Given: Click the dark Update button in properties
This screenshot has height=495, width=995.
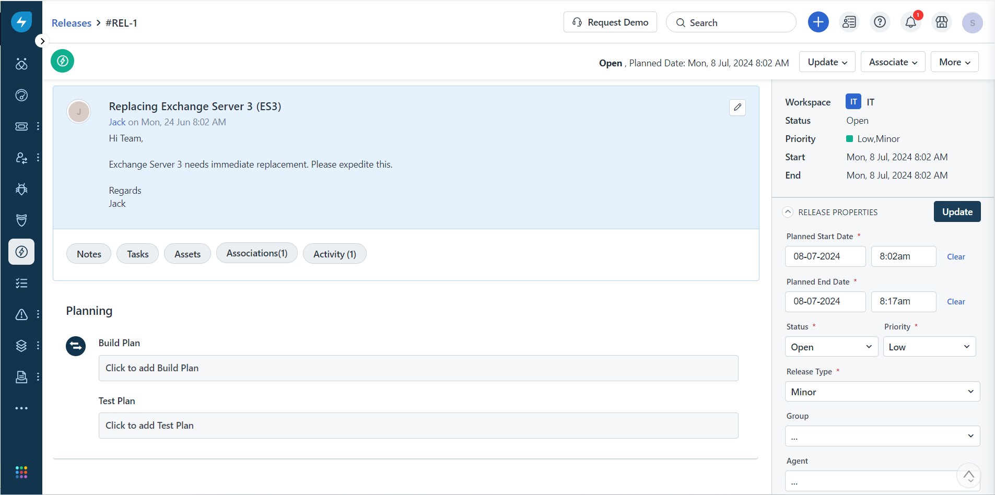Looking at the screenshot, I should coord(957,211).
